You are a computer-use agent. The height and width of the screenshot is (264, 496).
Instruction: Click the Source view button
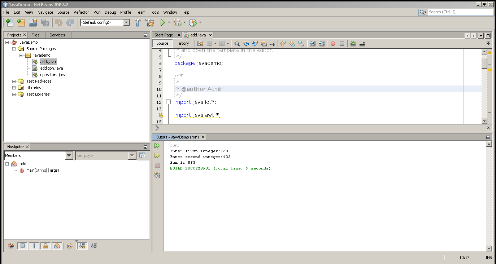click(162, 43)
